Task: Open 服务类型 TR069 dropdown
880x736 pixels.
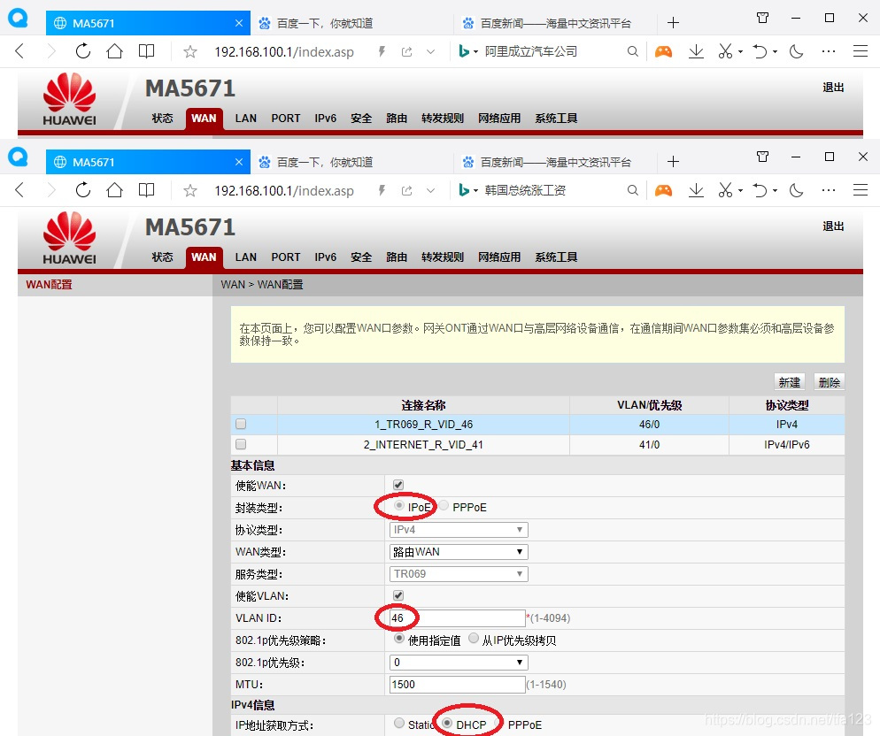Action: coord(459,574)
